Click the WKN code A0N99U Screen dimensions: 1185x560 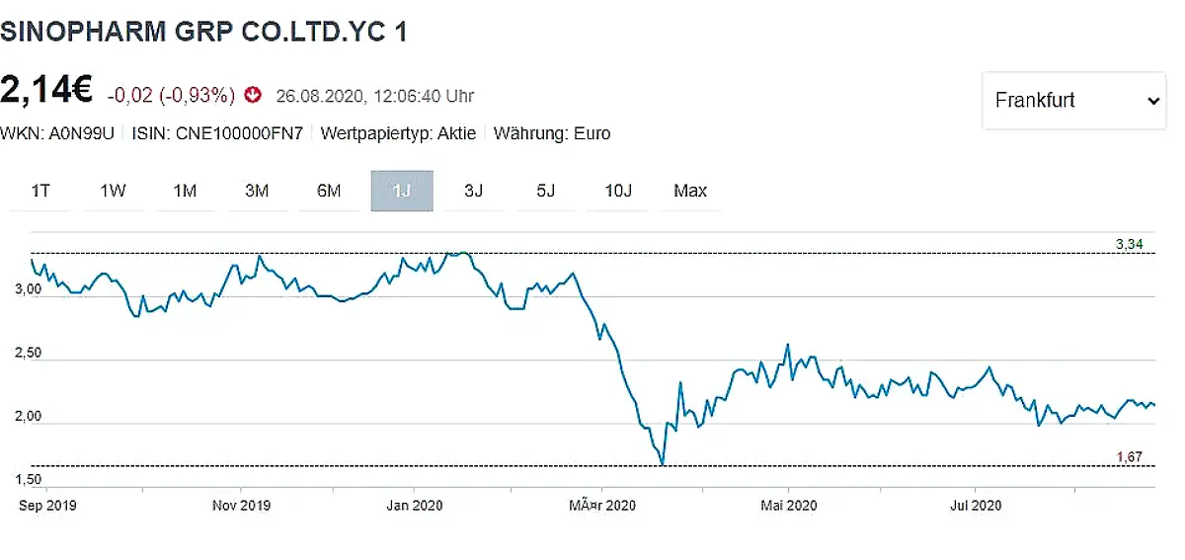coord(84,133)
